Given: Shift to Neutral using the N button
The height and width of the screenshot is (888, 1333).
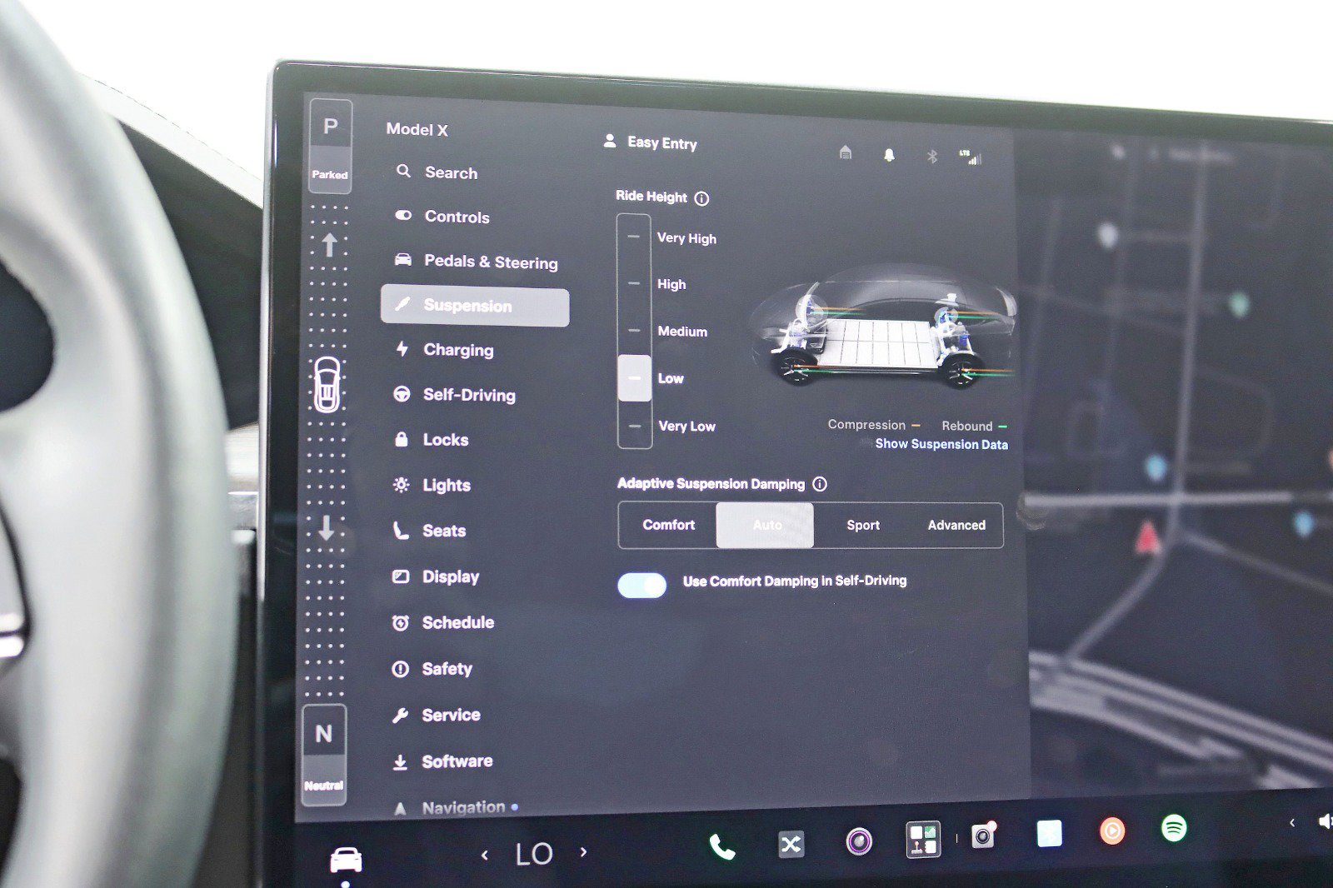Looking at the screenshot, I should (x=324, y=755).
